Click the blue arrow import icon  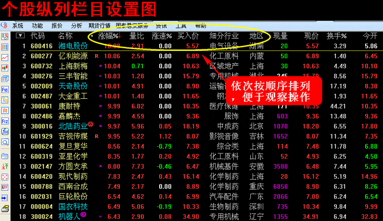click(5, 198)
